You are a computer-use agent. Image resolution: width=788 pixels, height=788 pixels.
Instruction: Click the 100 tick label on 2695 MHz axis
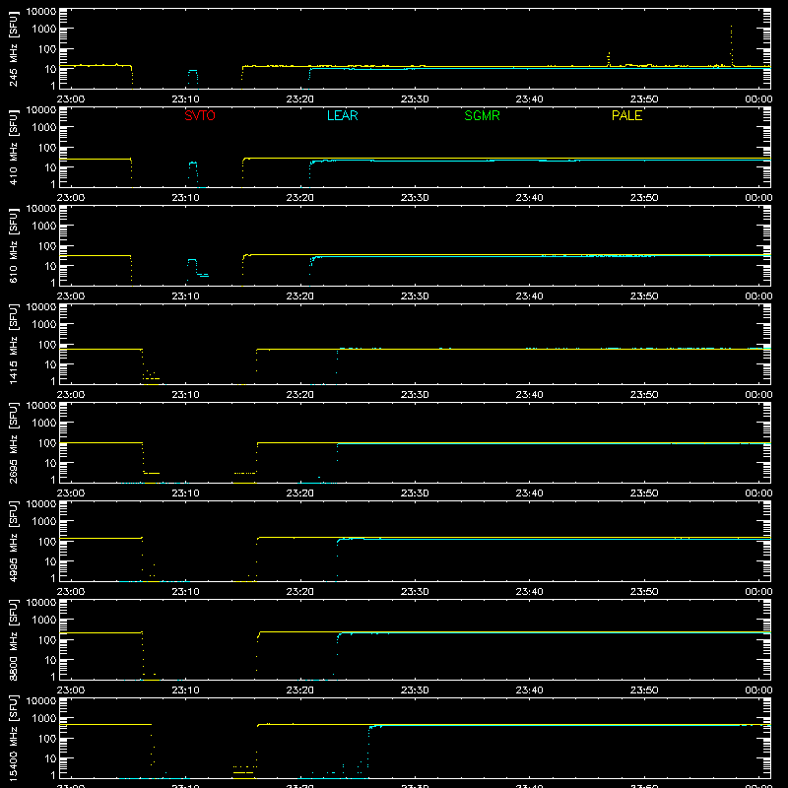(x=47, y=443)
